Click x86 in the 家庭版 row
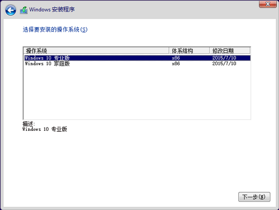 pyautogui.click(x=176, y=63)
